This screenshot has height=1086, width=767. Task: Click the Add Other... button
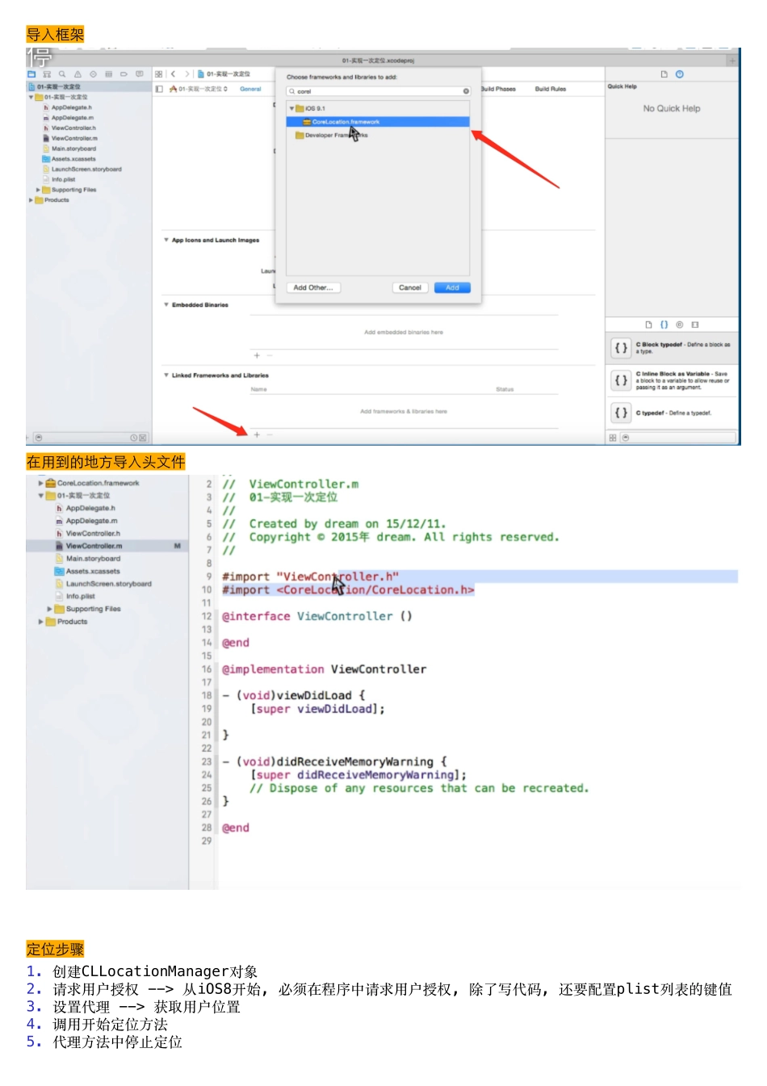[313, 287]
